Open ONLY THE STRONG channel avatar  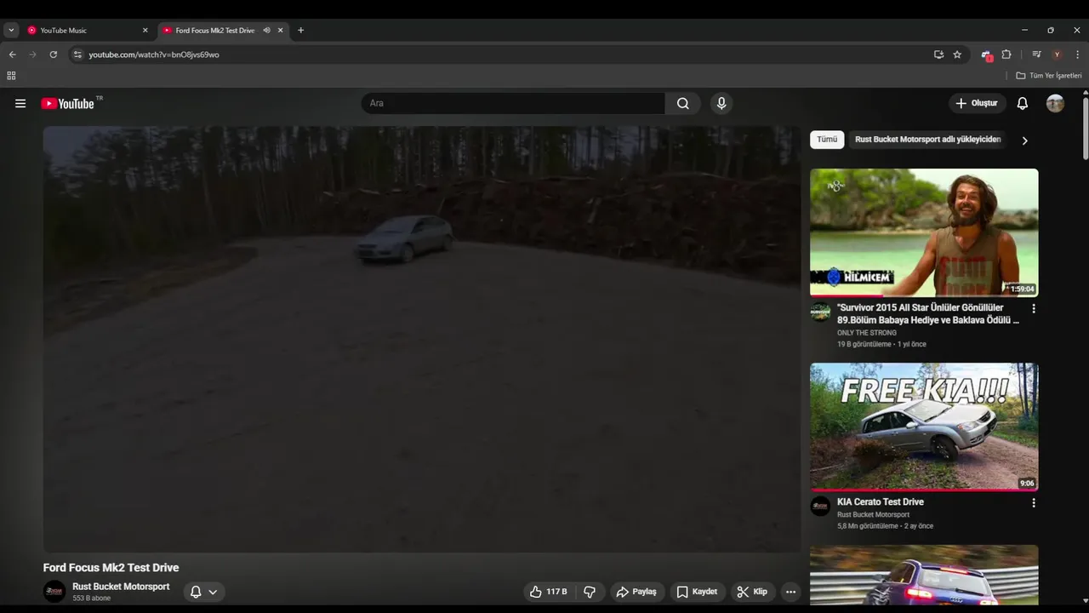coord(820,312)
